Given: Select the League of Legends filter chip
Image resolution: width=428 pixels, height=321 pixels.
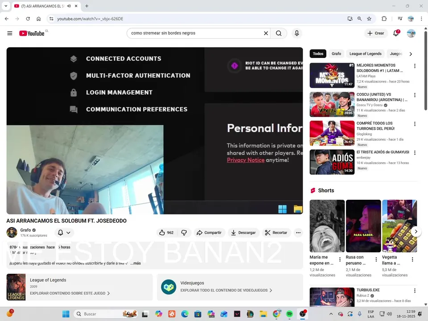Looking at the screenshot, I should click(x=365, y=53).
